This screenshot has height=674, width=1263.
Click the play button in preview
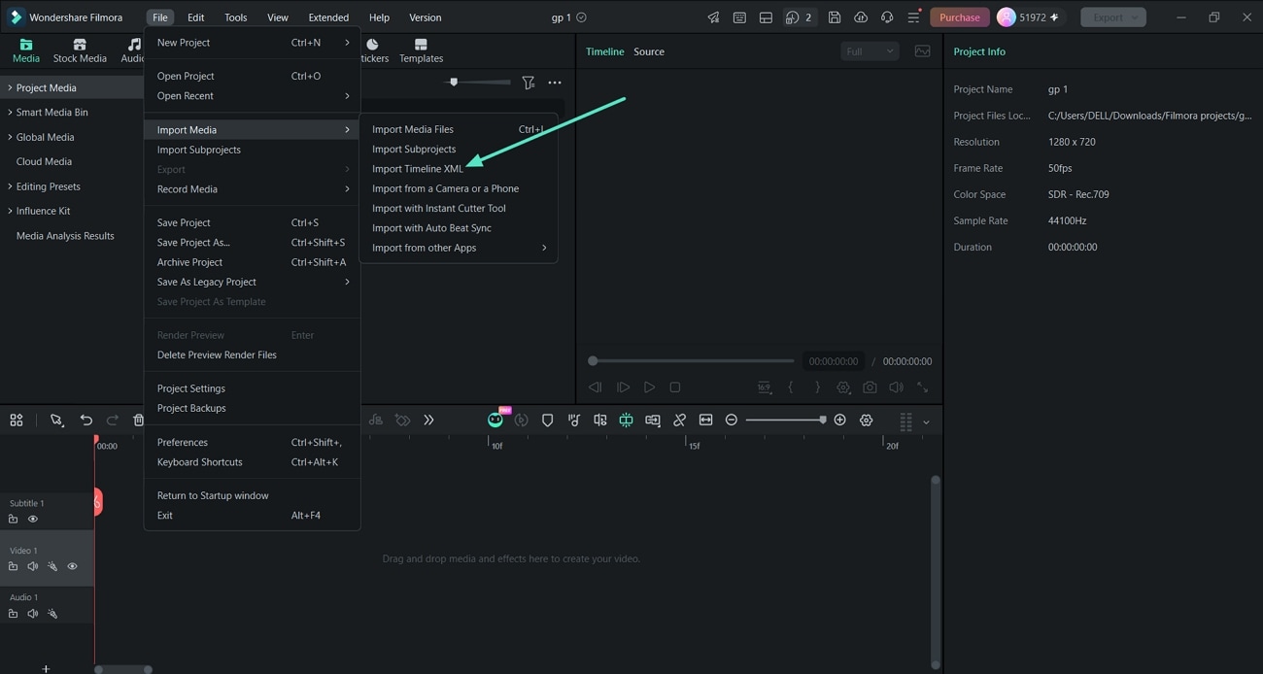(x=649, y=388)
